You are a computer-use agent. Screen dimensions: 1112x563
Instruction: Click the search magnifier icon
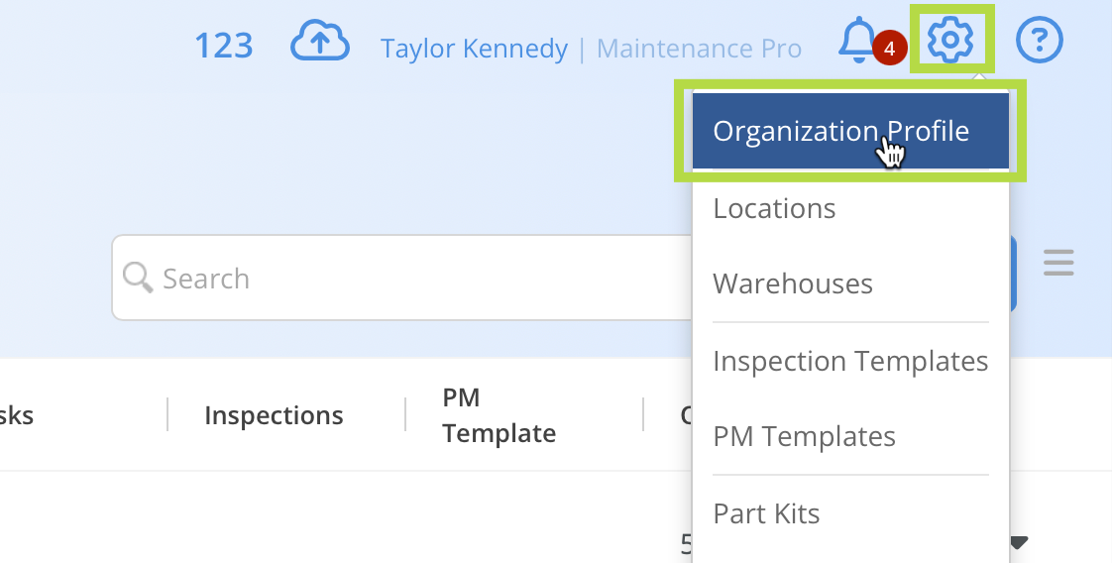point(138,278)
